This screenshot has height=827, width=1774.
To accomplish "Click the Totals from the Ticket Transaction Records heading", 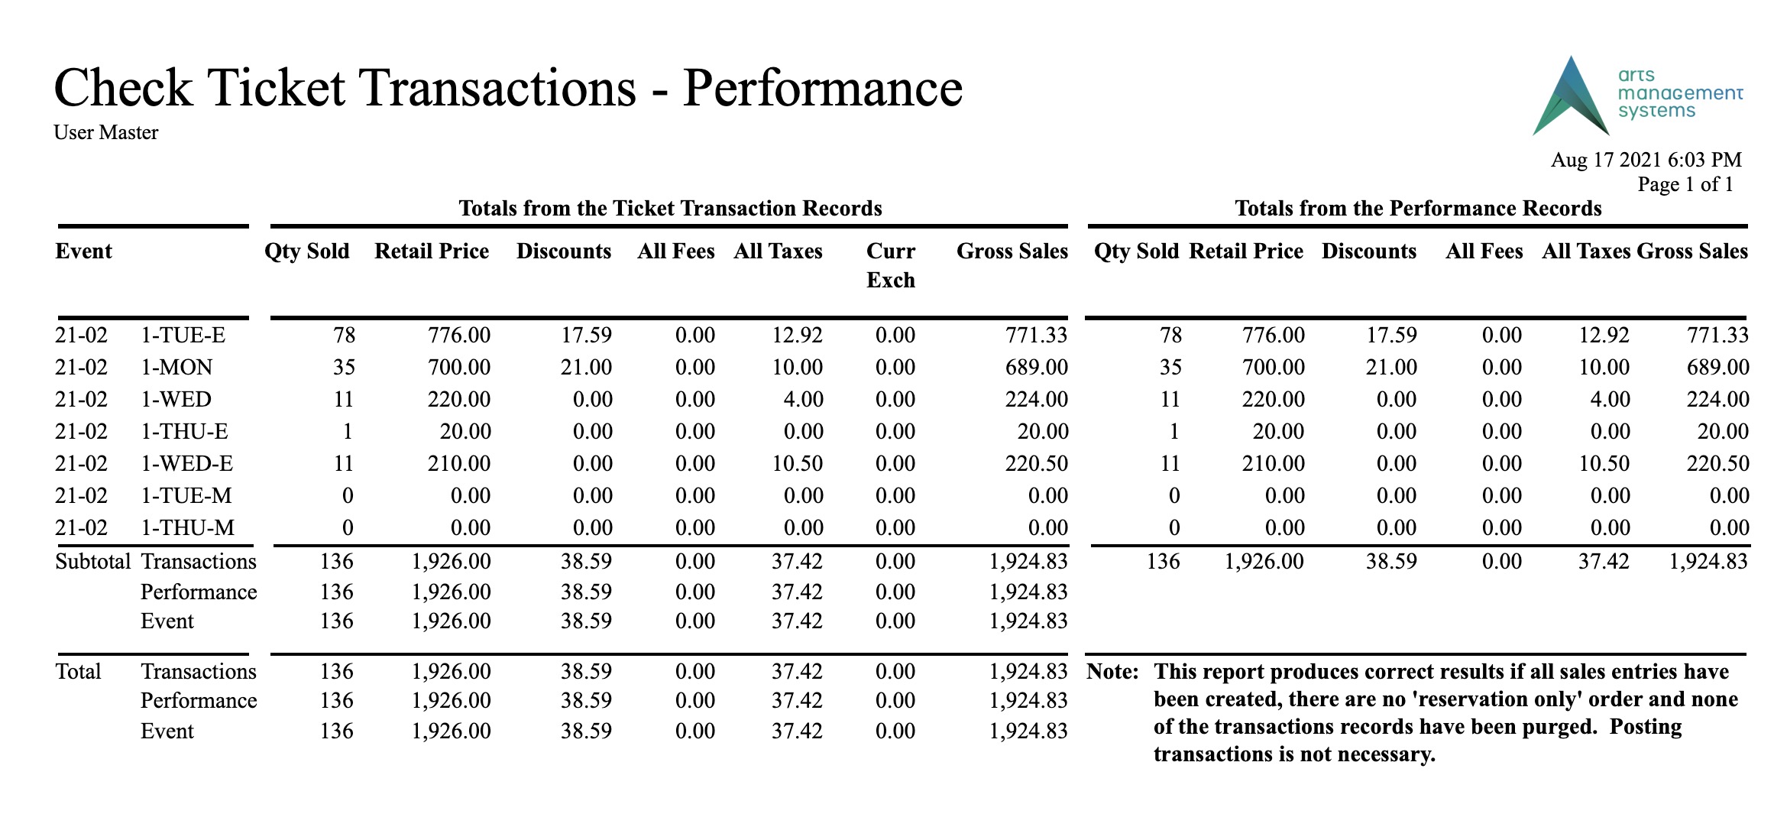I will 670,209.
